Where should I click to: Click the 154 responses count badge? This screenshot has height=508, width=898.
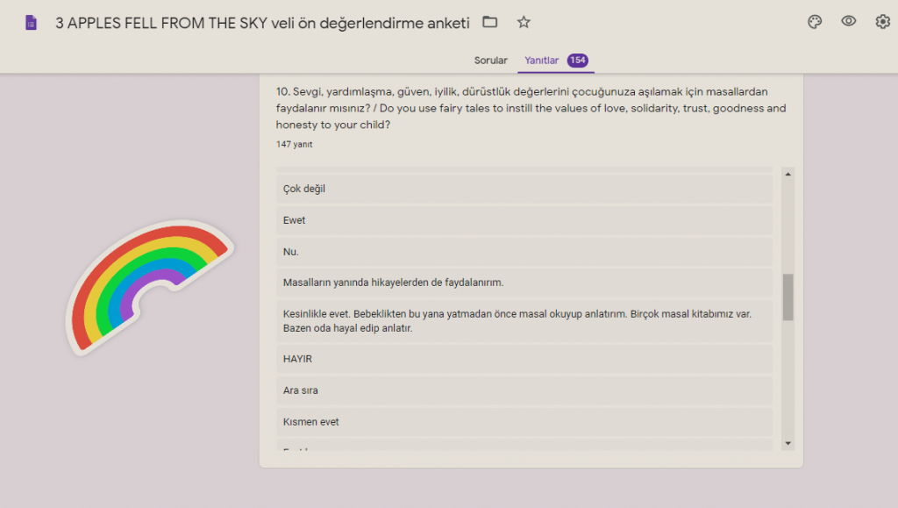[x=577, y=61]
